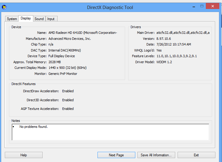
Task: Close the DirectX Diagnostic Tool window
Action: (x=212, y=6)
